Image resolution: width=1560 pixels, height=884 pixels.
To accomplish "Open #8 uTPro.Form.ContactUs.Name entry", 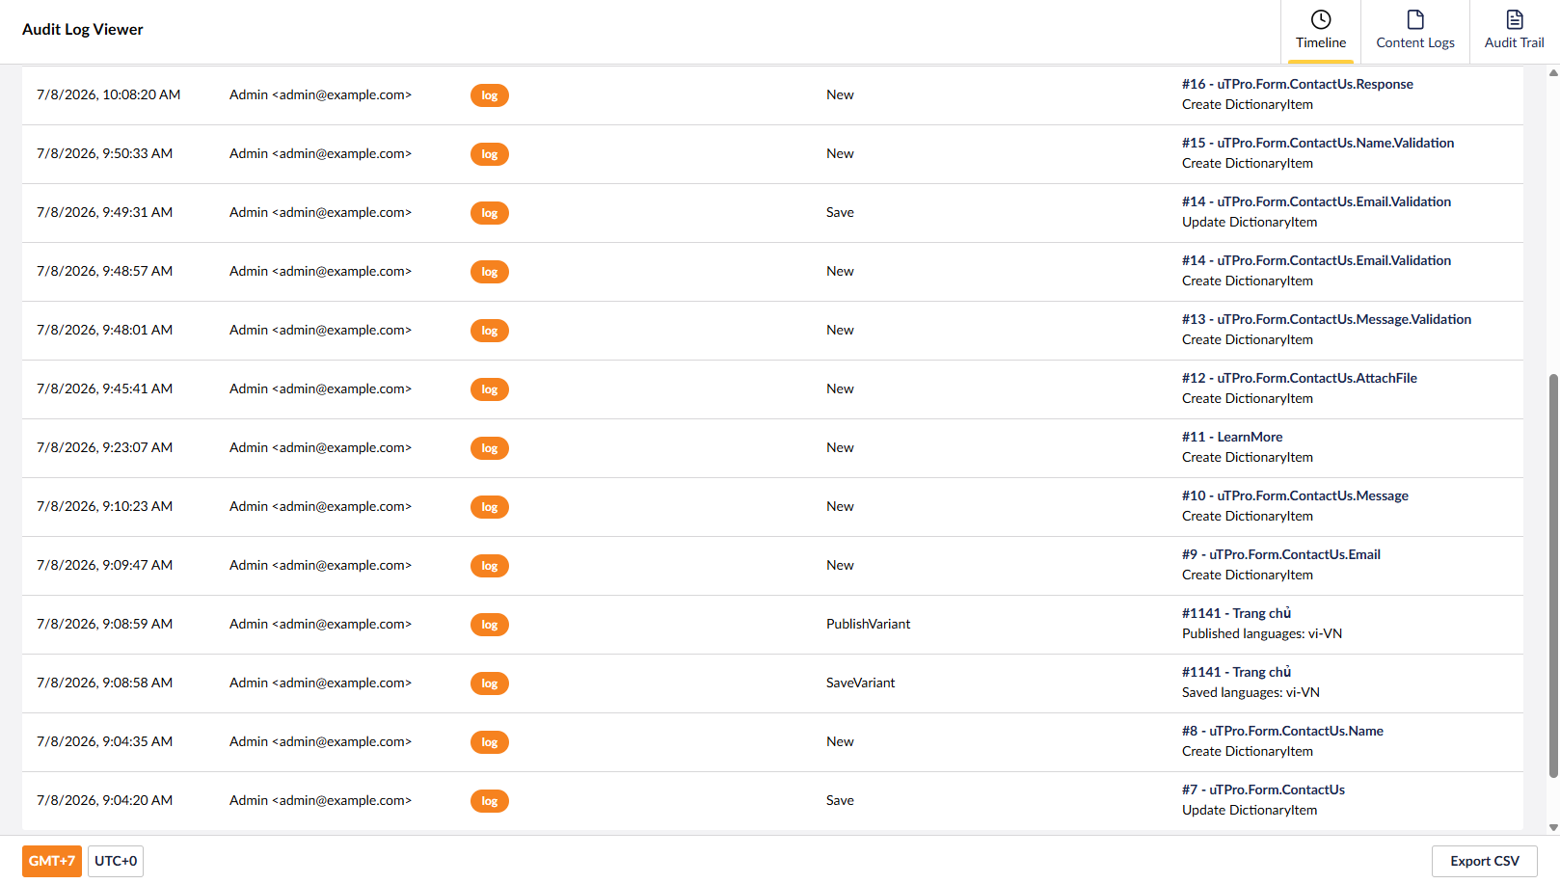I will (1282, 731).
